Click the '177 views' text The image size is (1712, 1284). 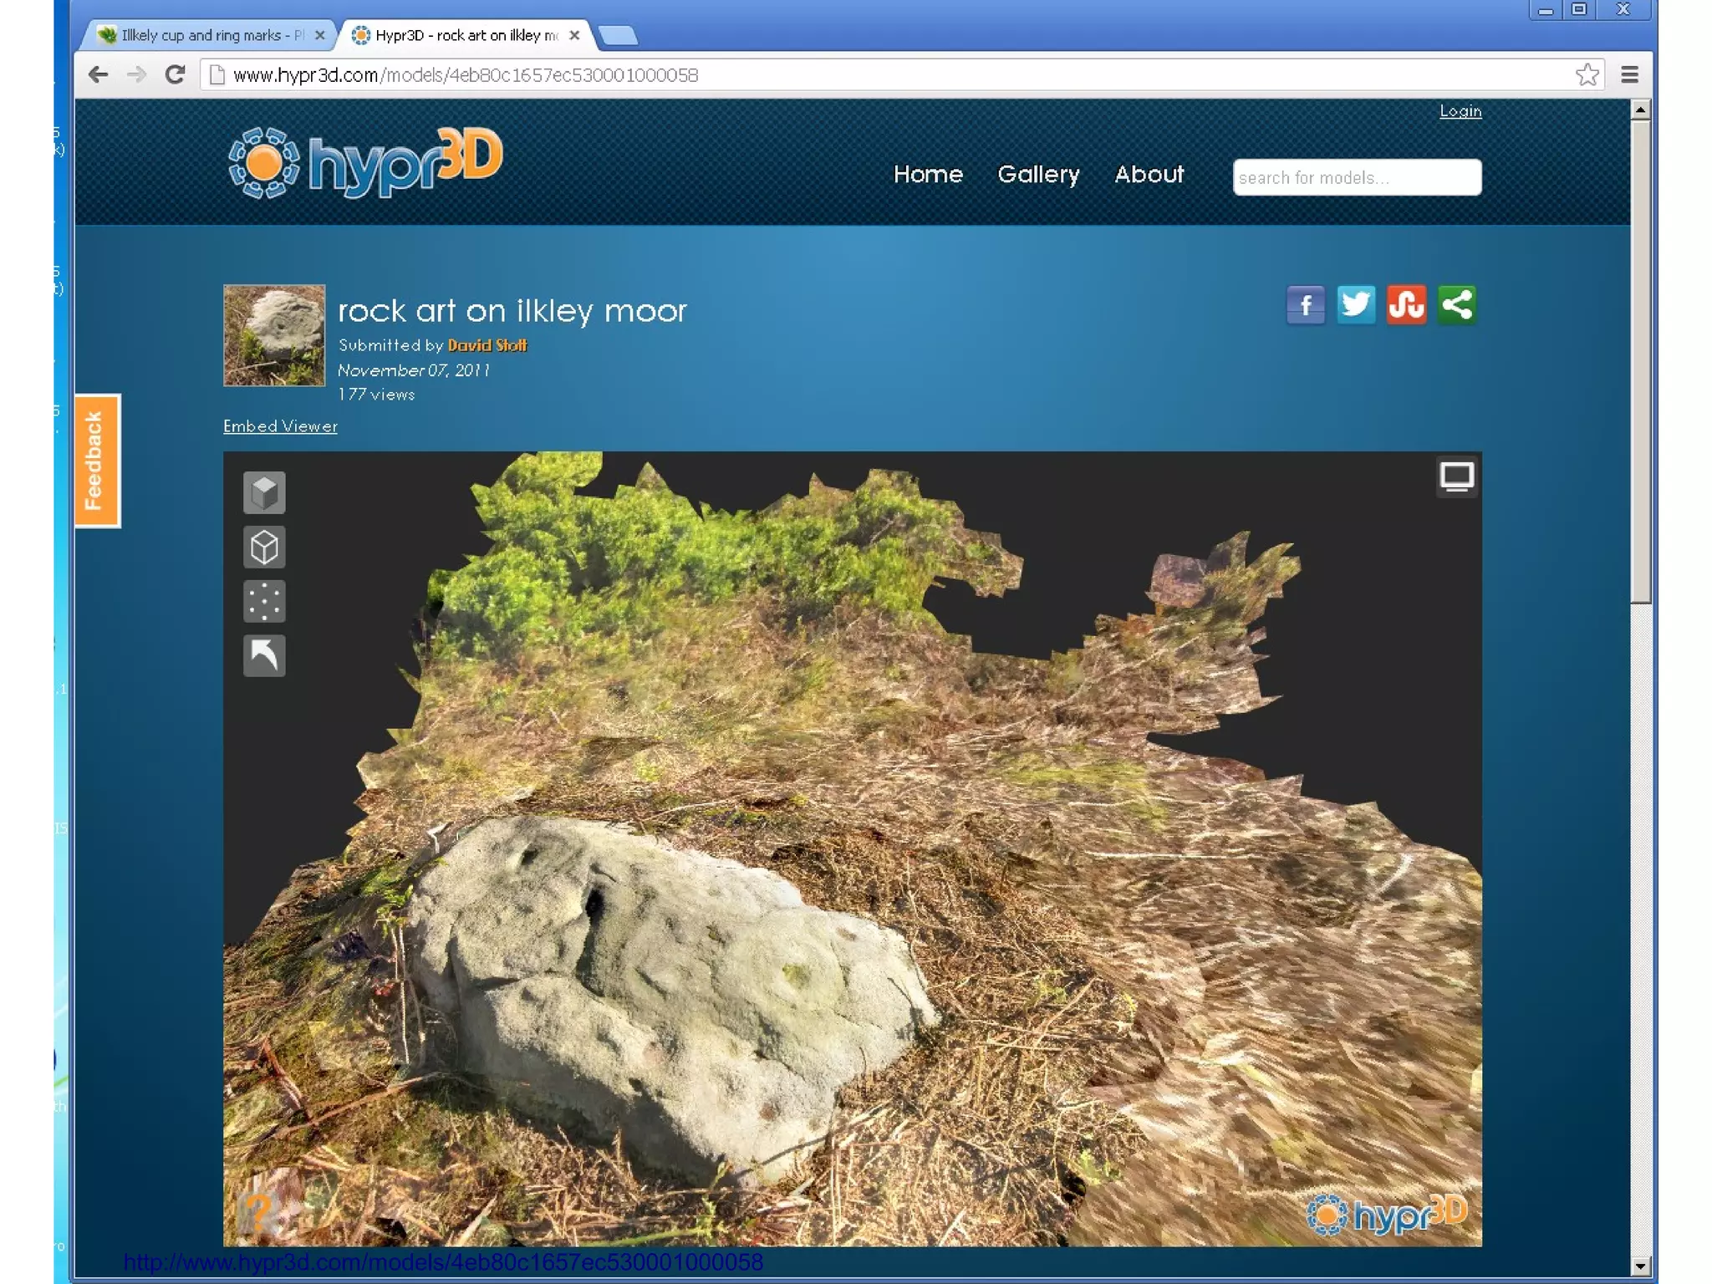pyautogui.click(x=376, y=395)
